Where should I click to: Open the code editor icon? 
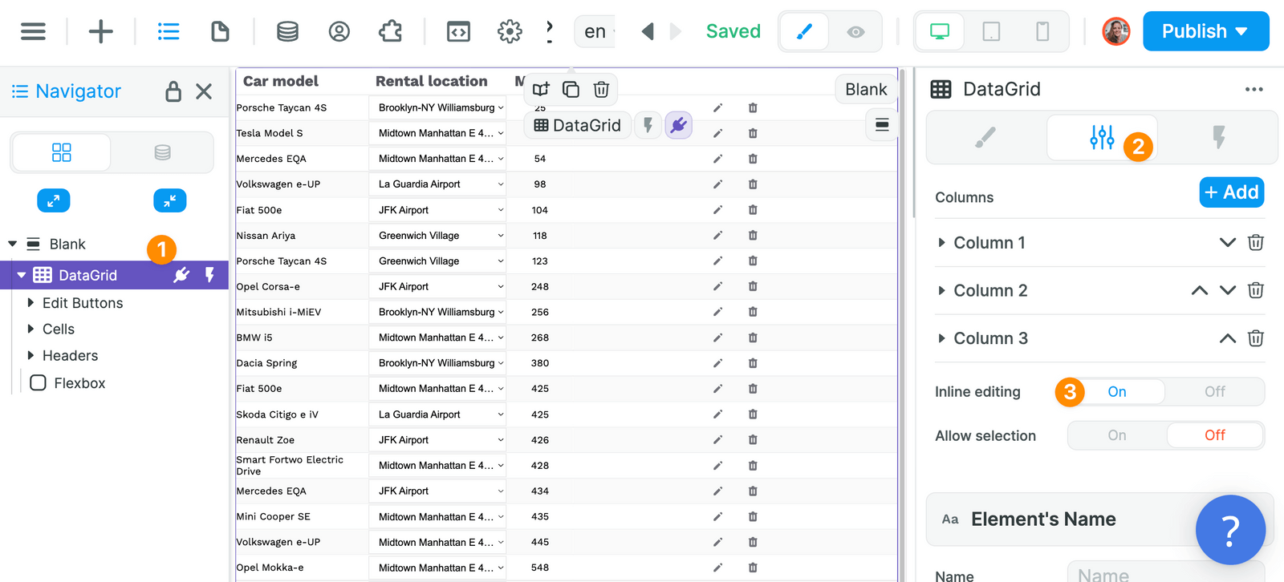pos(458,31)
